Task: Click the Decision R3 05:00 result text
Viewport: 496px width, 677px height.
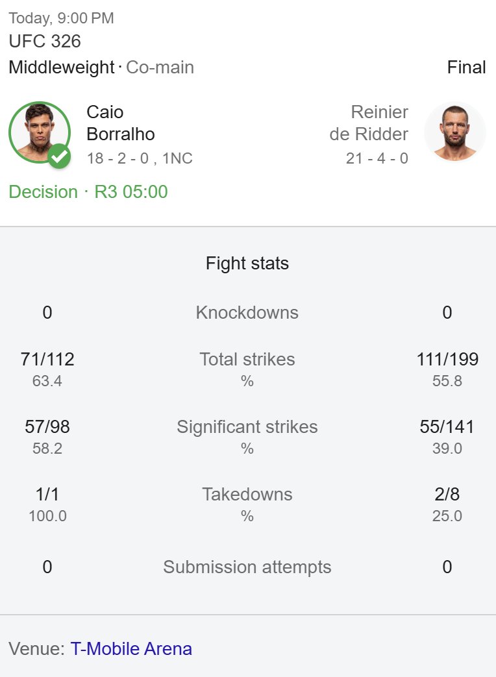Action: pyautogui.click(x=88, y=191)
